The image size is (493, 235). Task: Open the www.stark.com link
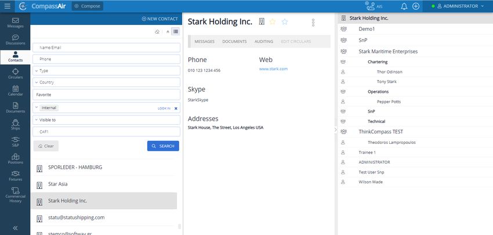(273, 68)
